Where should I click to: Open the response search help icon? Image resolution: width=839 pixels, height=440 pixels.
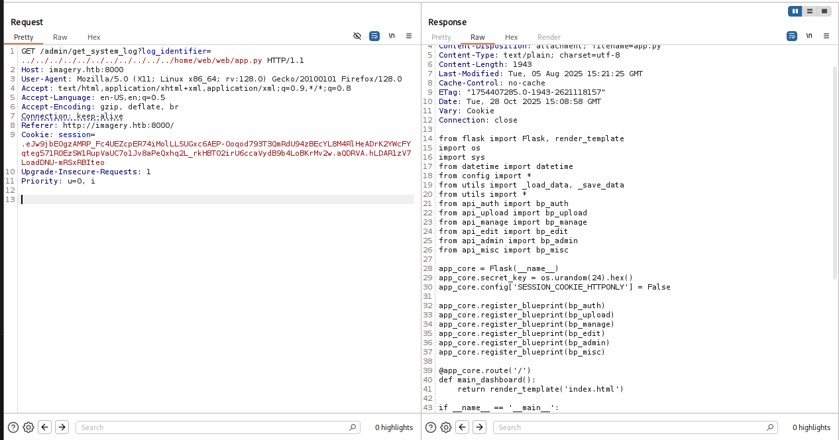pos(430,427)
